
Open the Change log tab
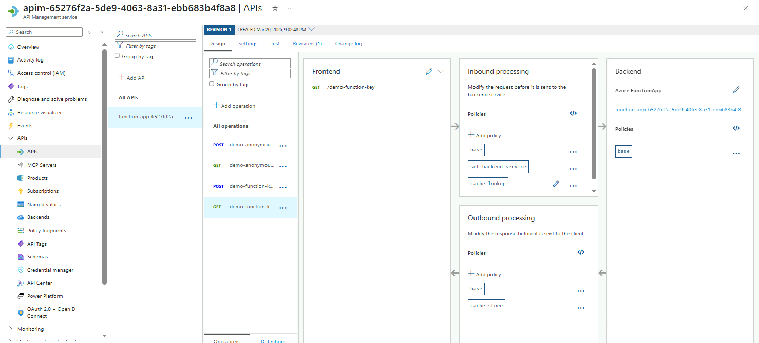pyautogui.click(x=348, y=44)
